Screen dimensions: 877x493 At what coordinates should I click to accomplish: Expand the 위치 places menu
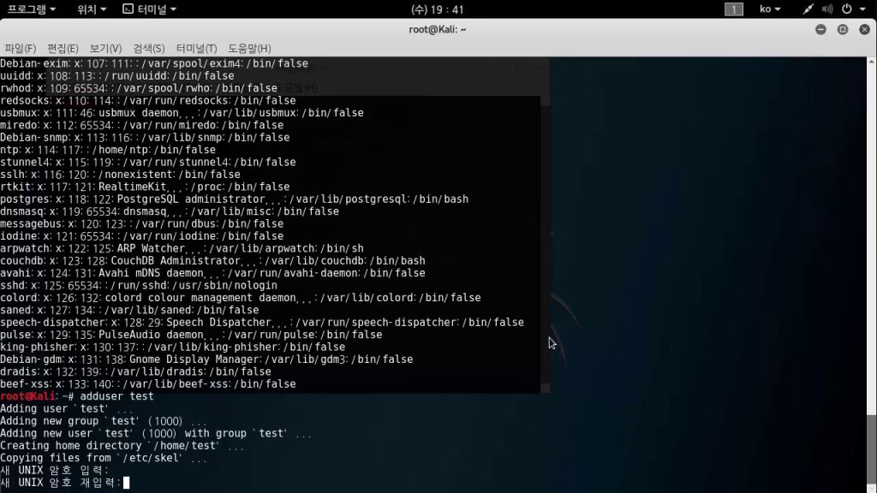tap(92, 9)
